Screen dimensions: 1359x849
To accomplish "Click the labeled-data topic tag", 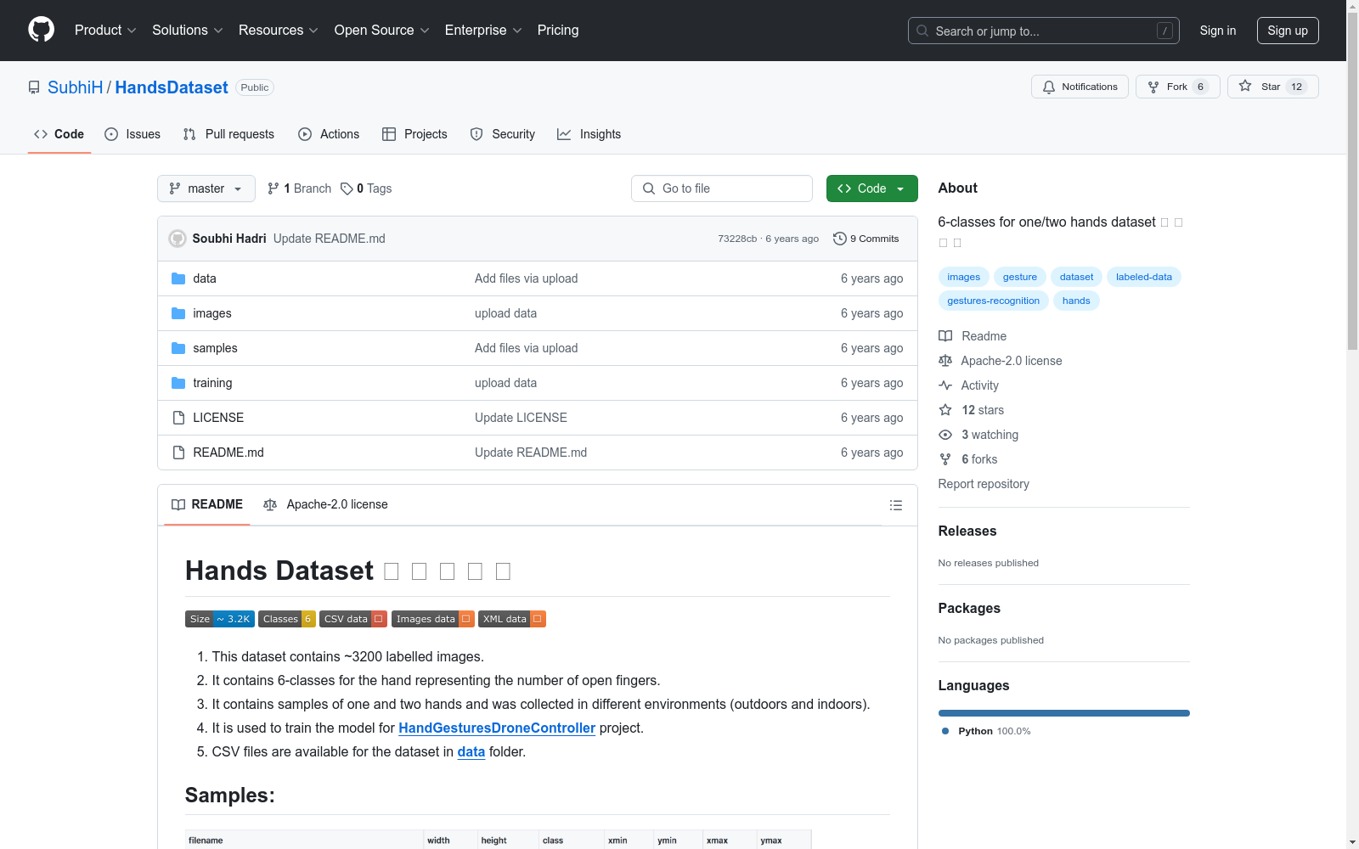I will pyautogui.click(x=1144, y=277).
